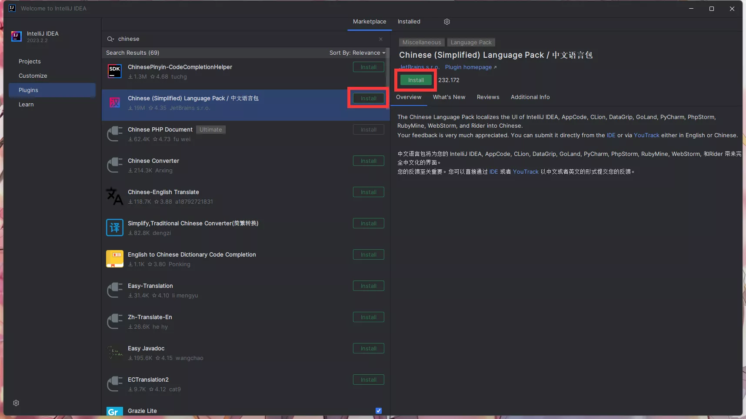Click the Chinese-English Translate icon
The image size is (746, 419).
coord(115,197)
